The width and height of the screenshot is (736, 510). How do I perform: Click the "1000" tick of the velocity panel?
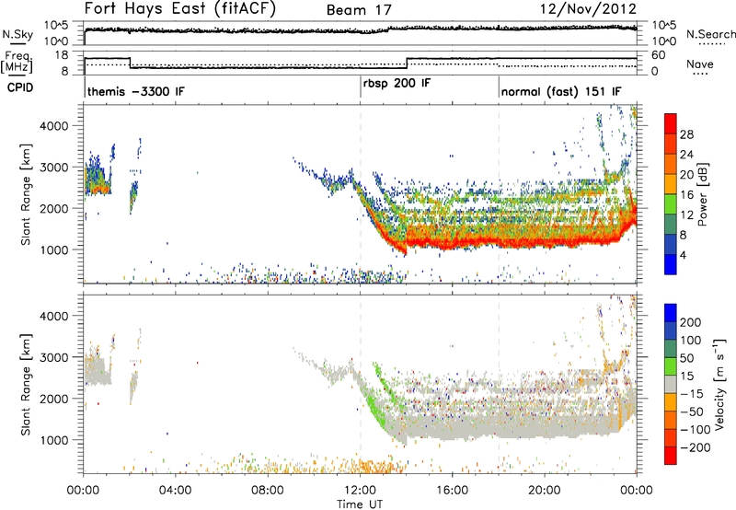[x=54, y=440]
